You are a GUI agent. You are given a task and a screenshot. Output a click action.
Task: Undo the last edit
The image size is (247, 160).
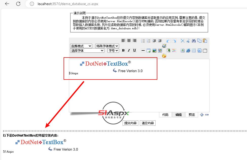pyautogui.click(x=168, y=41)
